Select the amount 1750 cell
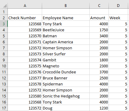Screen dimensions: 129x111 99,30
